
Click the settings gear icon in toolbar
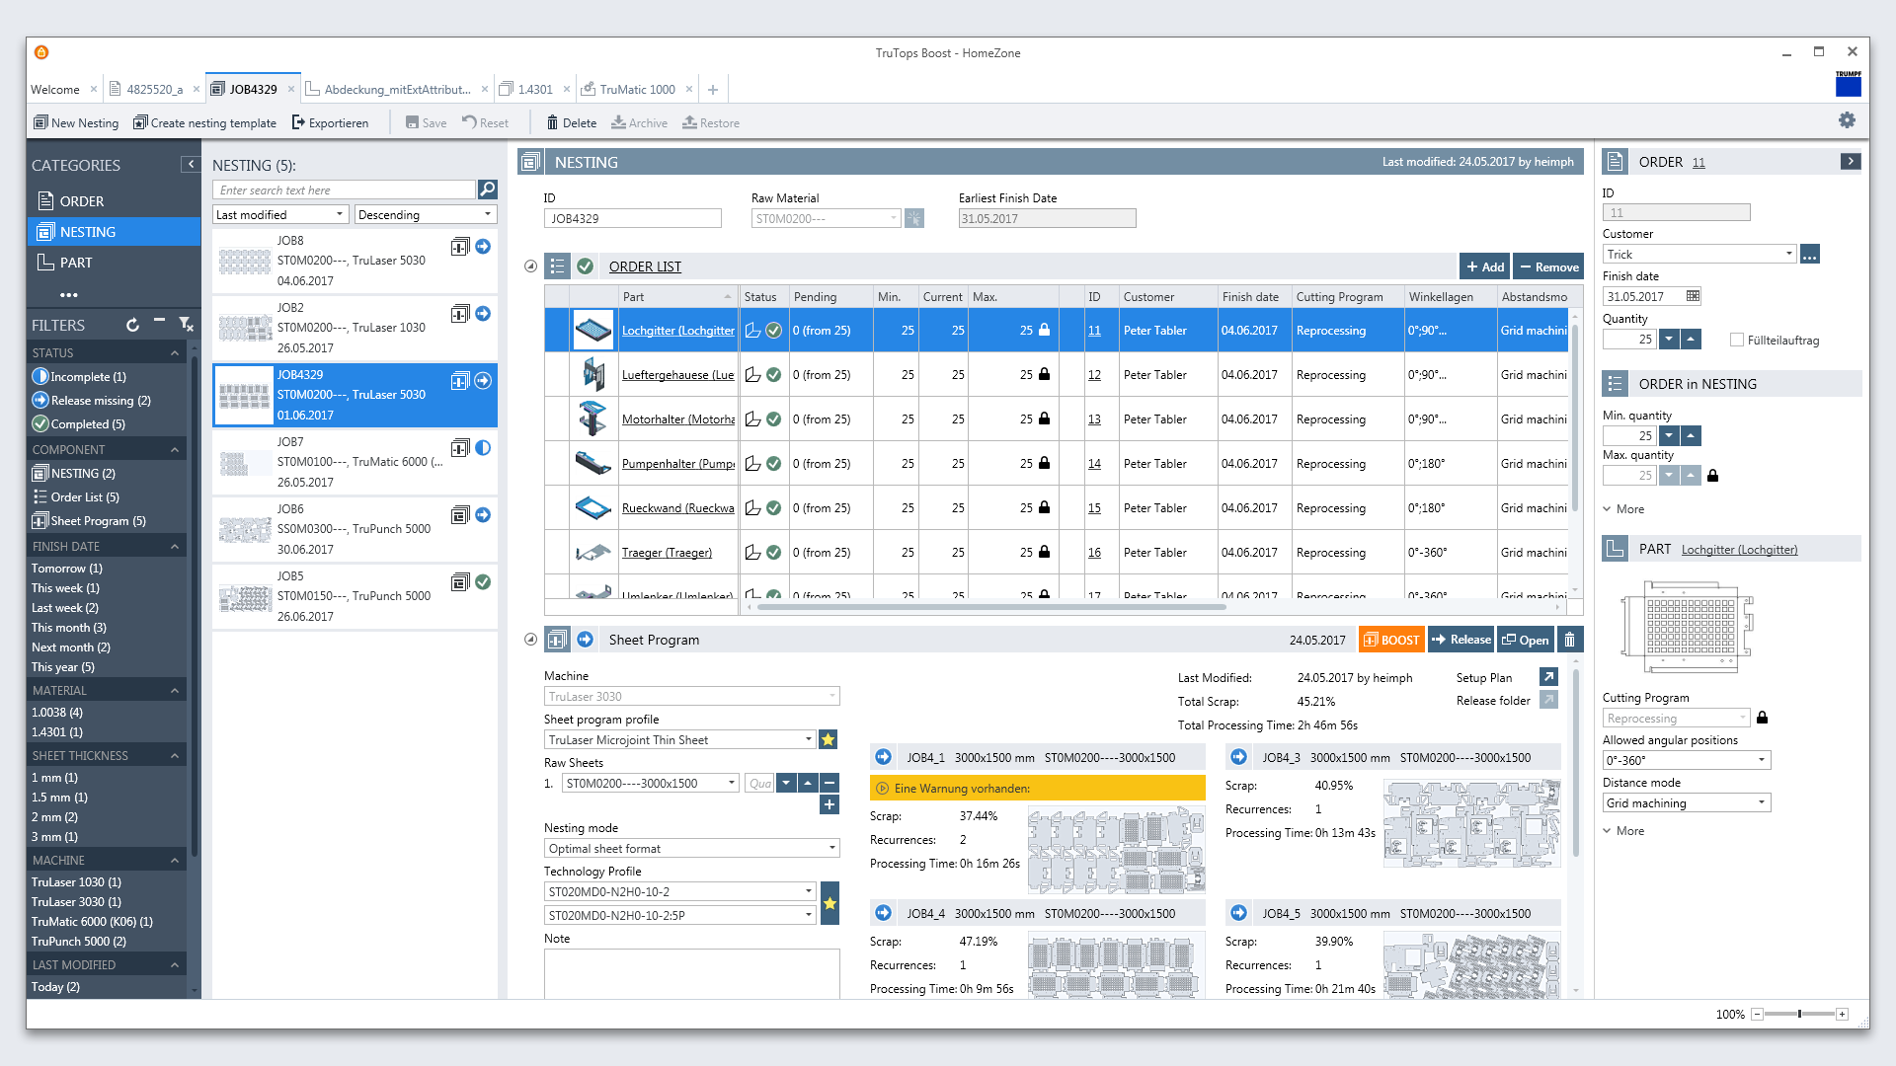1847,120
